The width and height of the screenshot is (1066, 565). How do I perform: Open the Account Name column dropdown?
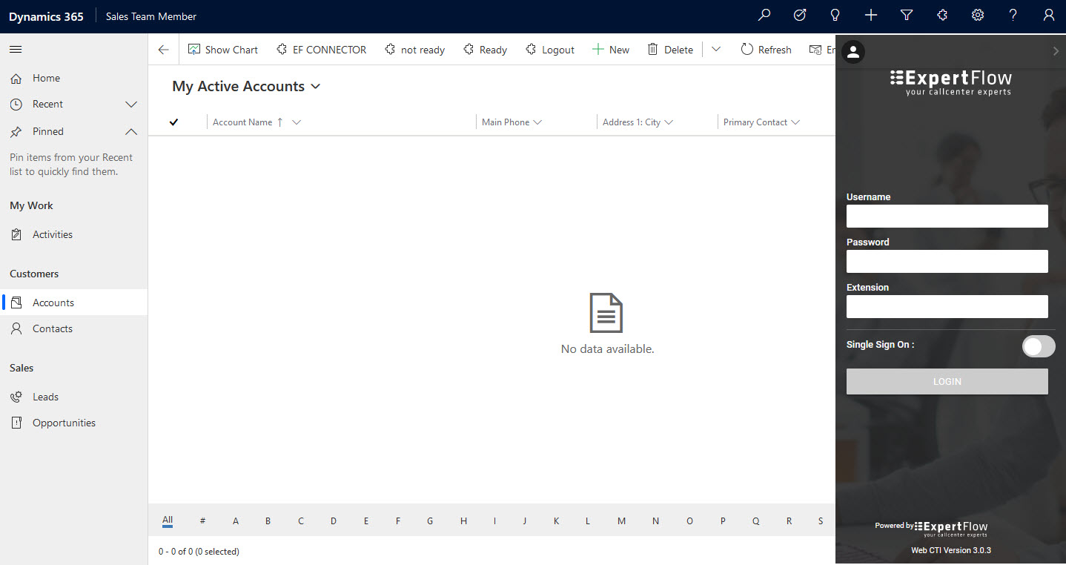296,122
